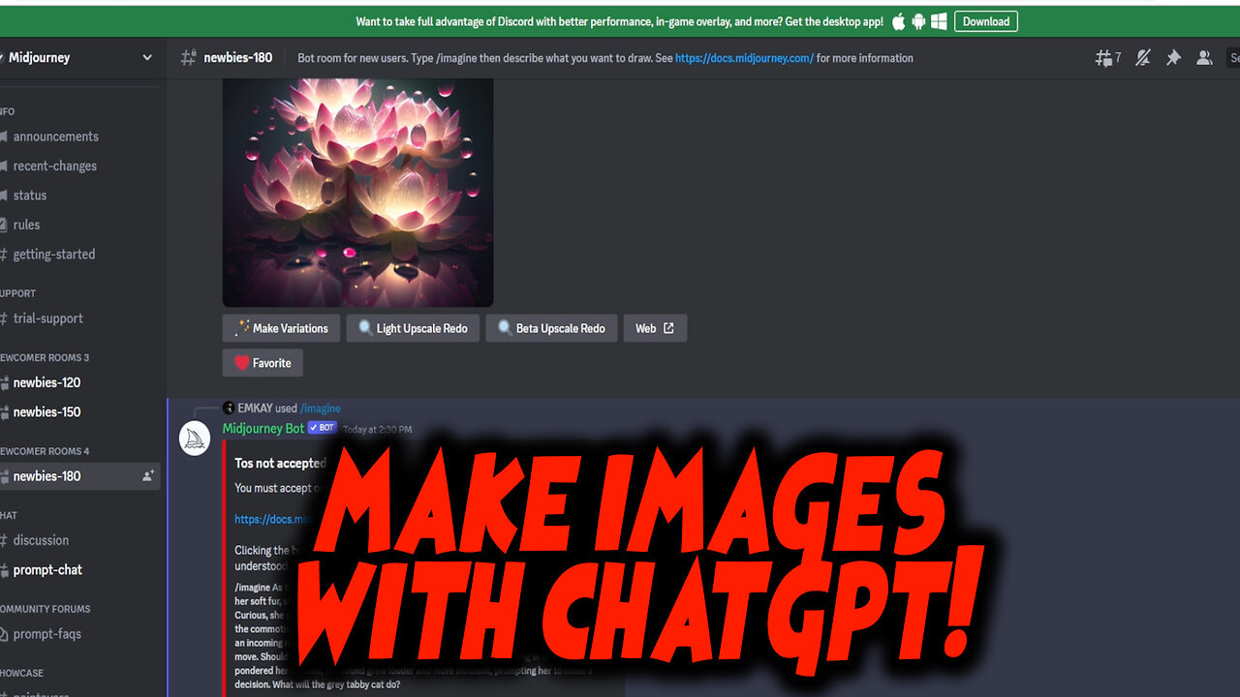Collapse the COMMUNITY FORUMS category
Image resolution: width=1240 pixels, height=697 pixels.
click(46, 609)
